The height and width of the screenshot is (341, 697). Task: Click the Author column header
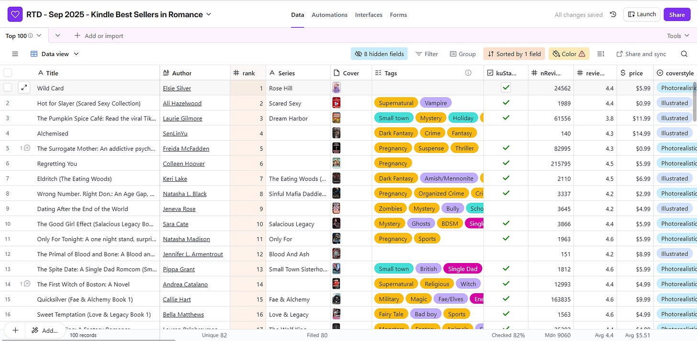click(195, 73)
